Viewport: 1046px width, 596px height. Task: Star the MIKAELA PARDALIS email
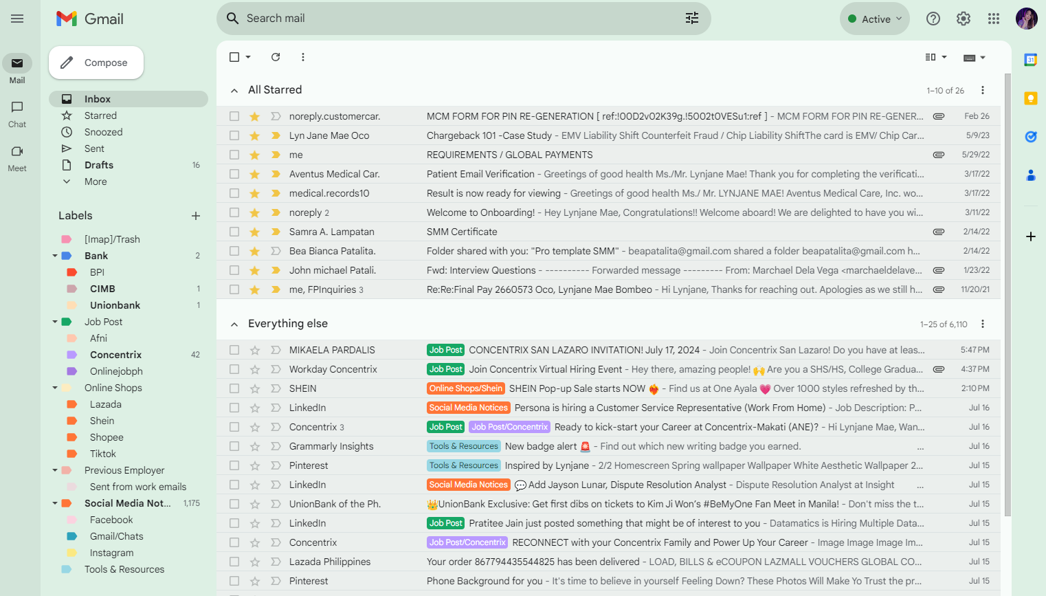pos(255,350)
